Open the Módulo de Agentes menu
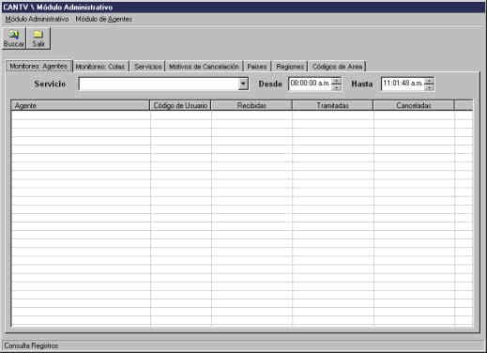The height and width of the screenshot is (353, 487). (x=104, y=19)
